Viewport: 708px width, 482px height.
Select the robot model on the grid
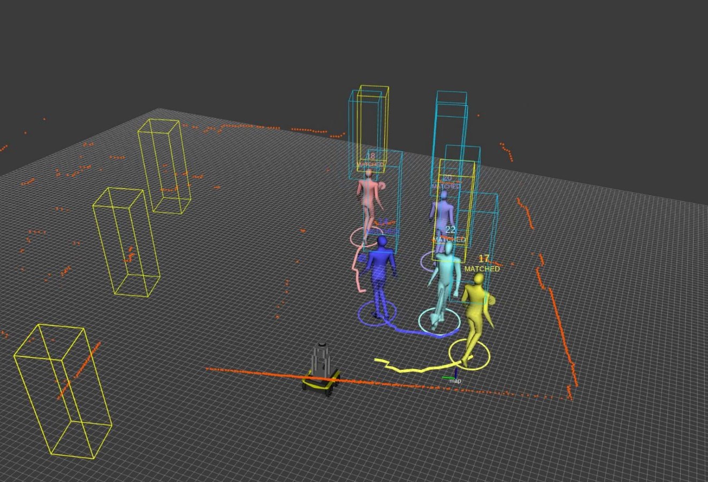[x=321, y=369]
